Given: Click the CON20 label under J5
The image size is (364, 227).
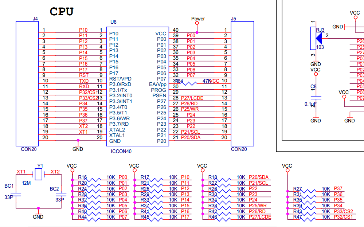Looking at the screenshot, I should (239, 149).
